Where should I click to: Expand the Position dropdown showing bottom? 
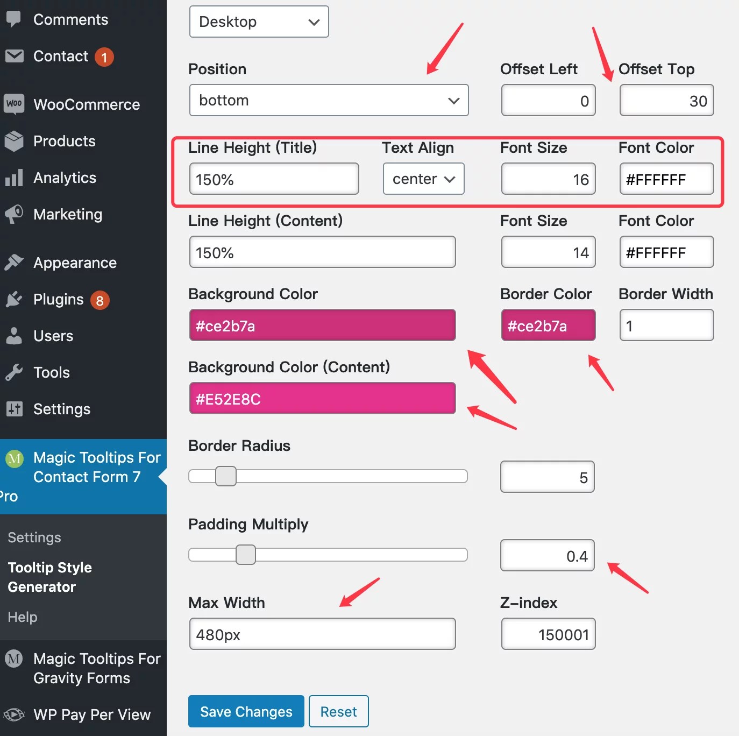coord(329,100)
